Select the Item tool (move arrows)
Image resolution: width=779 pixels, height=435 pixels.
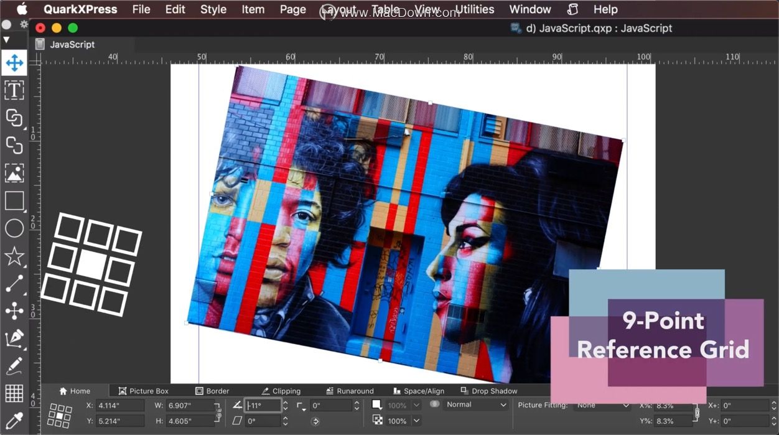point(14,63)
